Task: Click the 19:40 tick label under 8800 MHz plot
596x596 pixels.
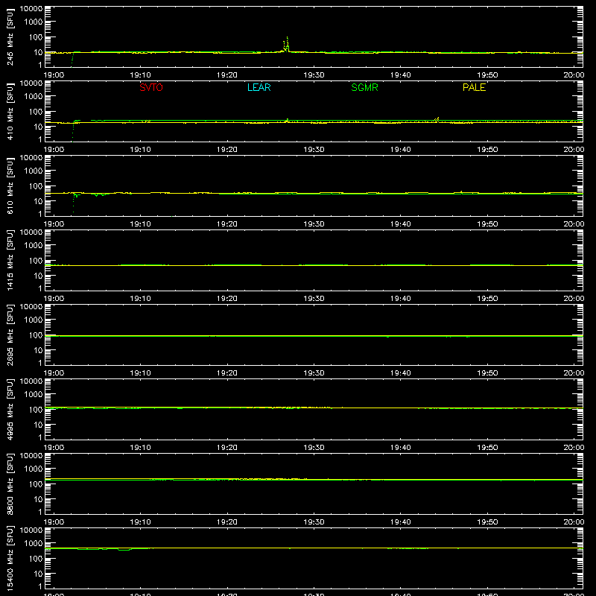Action: (400, 522)
